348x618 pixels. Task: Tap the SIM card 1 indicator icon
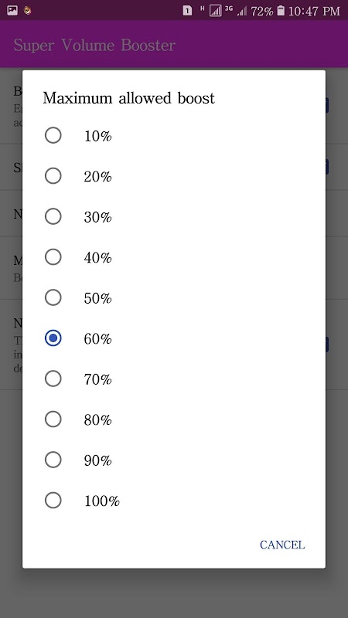pyautogui.click(x=187, y=11)
